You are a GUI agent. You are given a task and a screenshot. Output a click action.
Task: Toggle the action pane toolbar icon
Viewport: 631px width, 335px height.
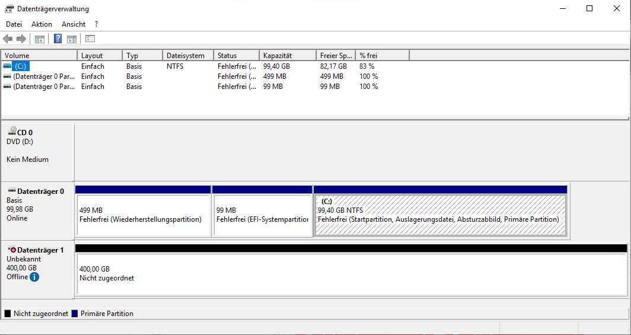coord(72,39)
